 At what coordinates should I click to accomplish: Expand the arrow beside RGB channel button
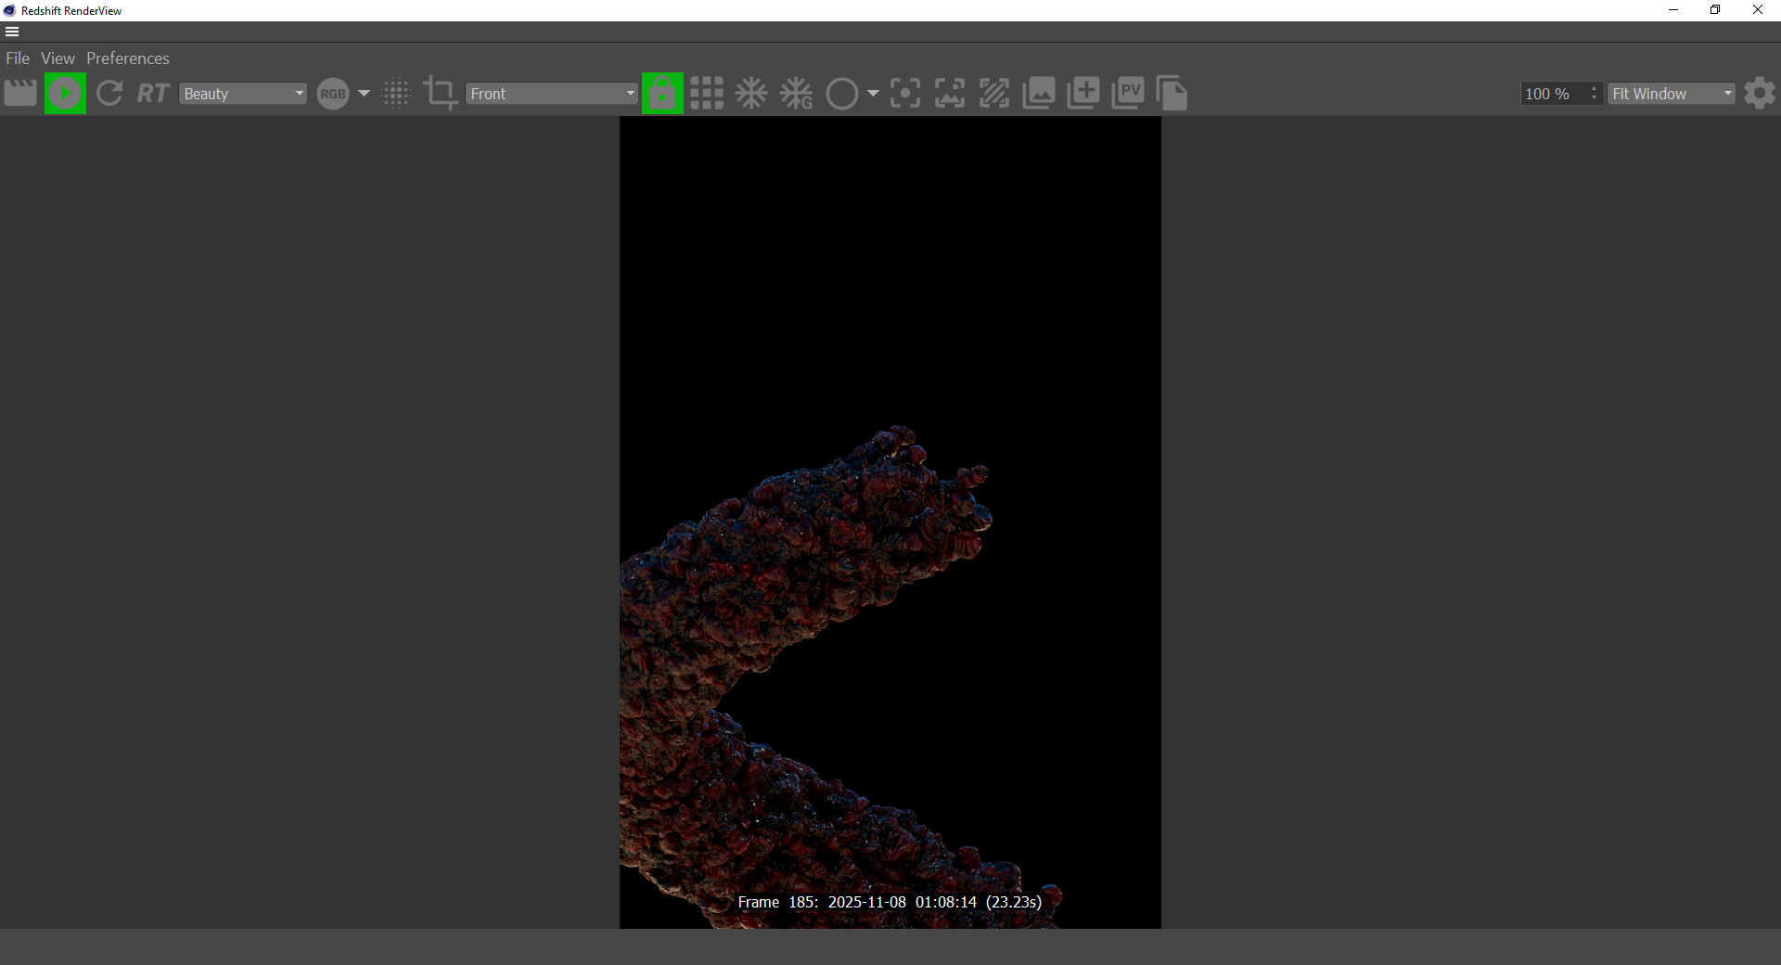[x=364, y=94]
